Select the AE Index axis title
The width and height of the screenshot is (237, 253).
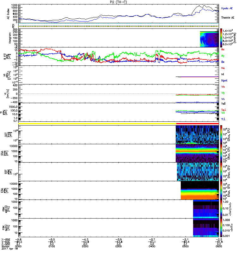(8, 14)
